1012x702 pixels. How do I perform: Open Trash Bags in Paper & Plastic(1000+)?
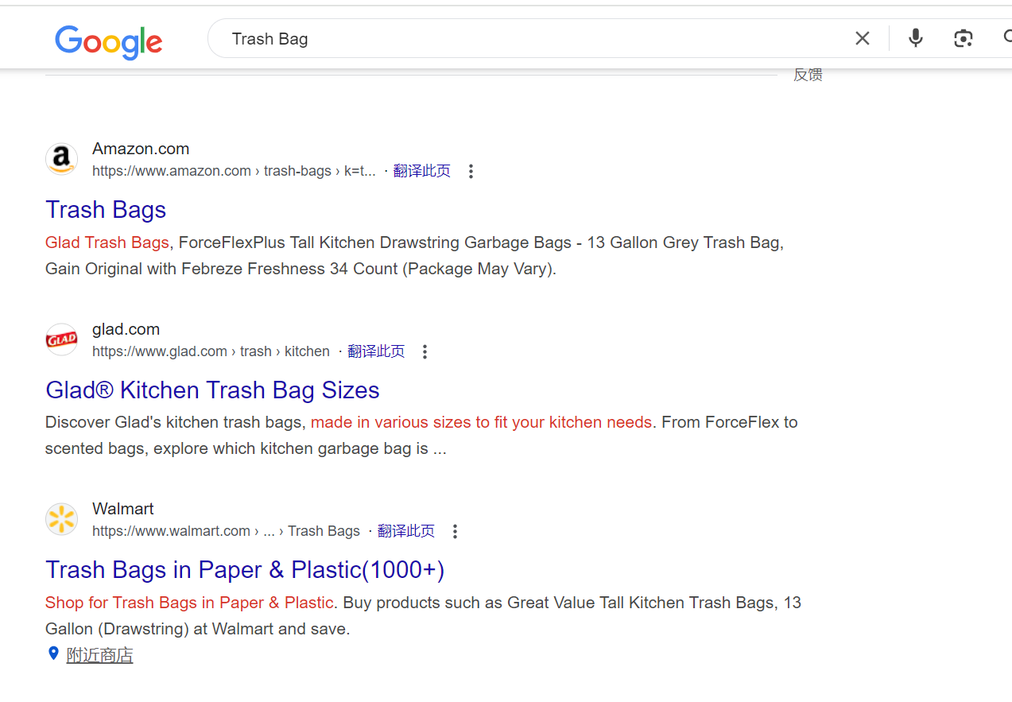(x=245, y=569)
